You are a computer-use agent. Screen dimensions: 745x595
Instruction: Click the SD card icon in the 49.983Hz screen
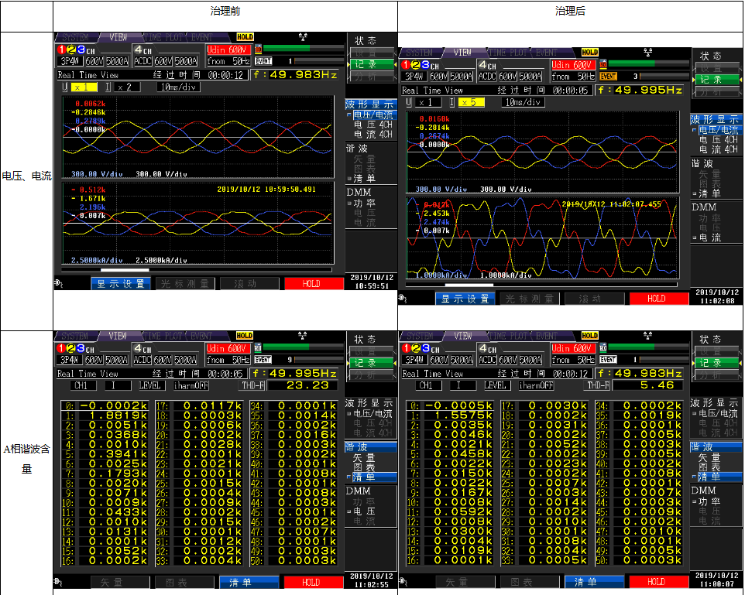(x=259, y=48)
